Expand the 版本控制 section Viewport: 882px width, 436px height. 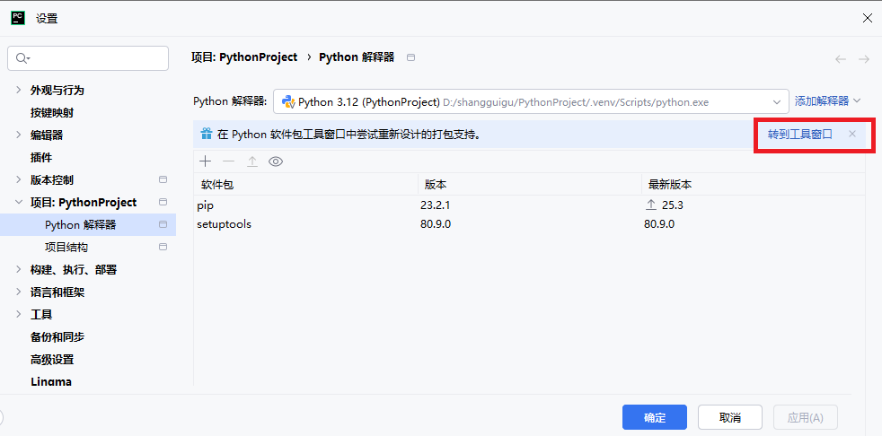[19, 179]
